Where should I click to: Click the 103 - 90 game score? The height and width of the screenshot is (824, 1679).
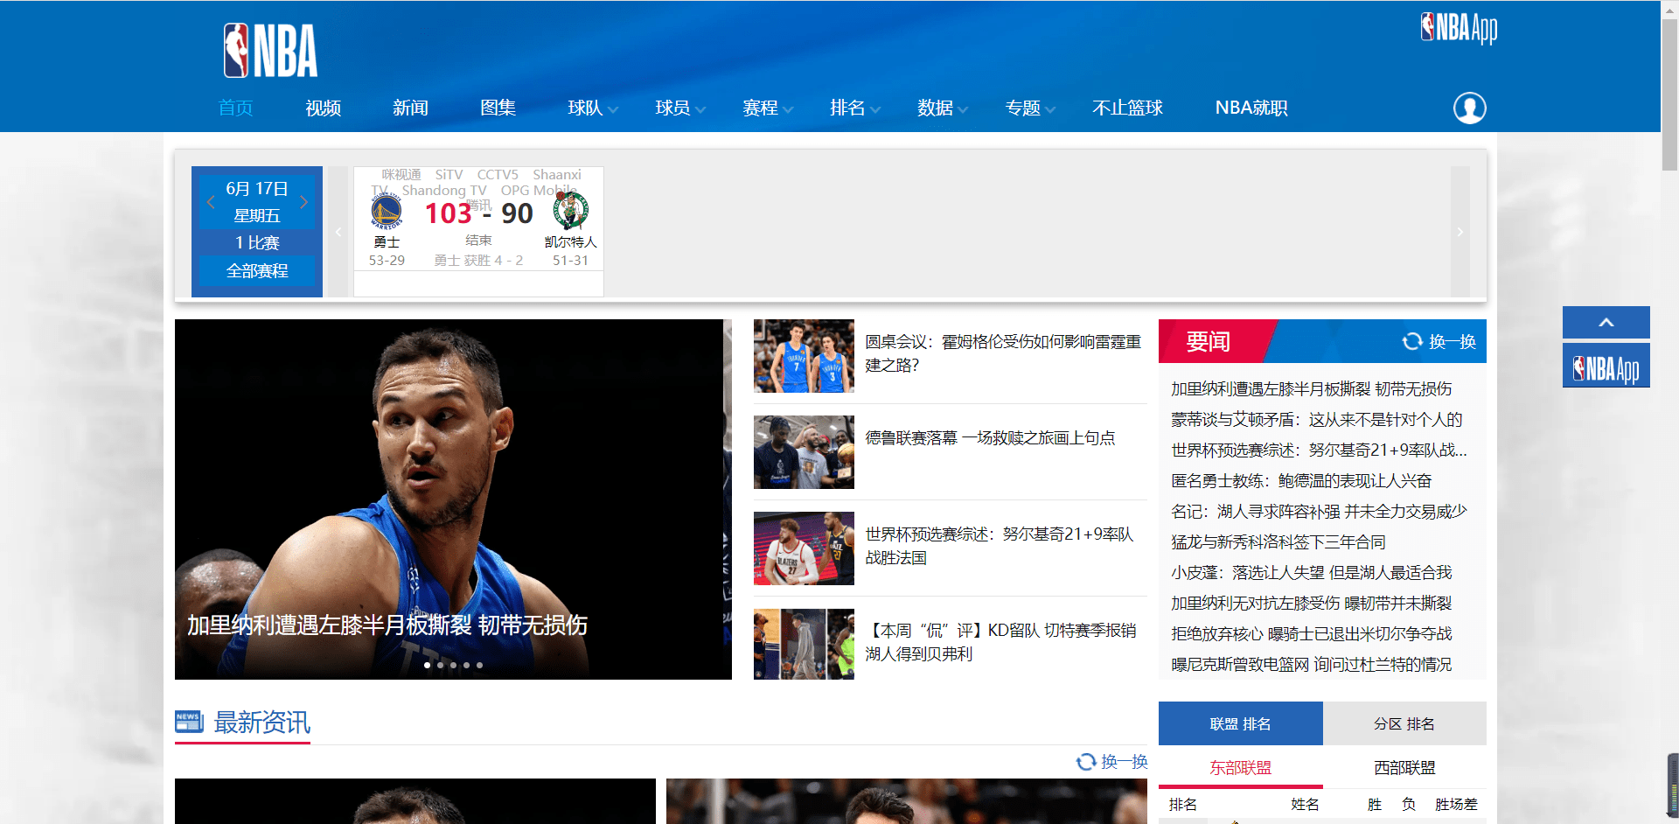478,213
